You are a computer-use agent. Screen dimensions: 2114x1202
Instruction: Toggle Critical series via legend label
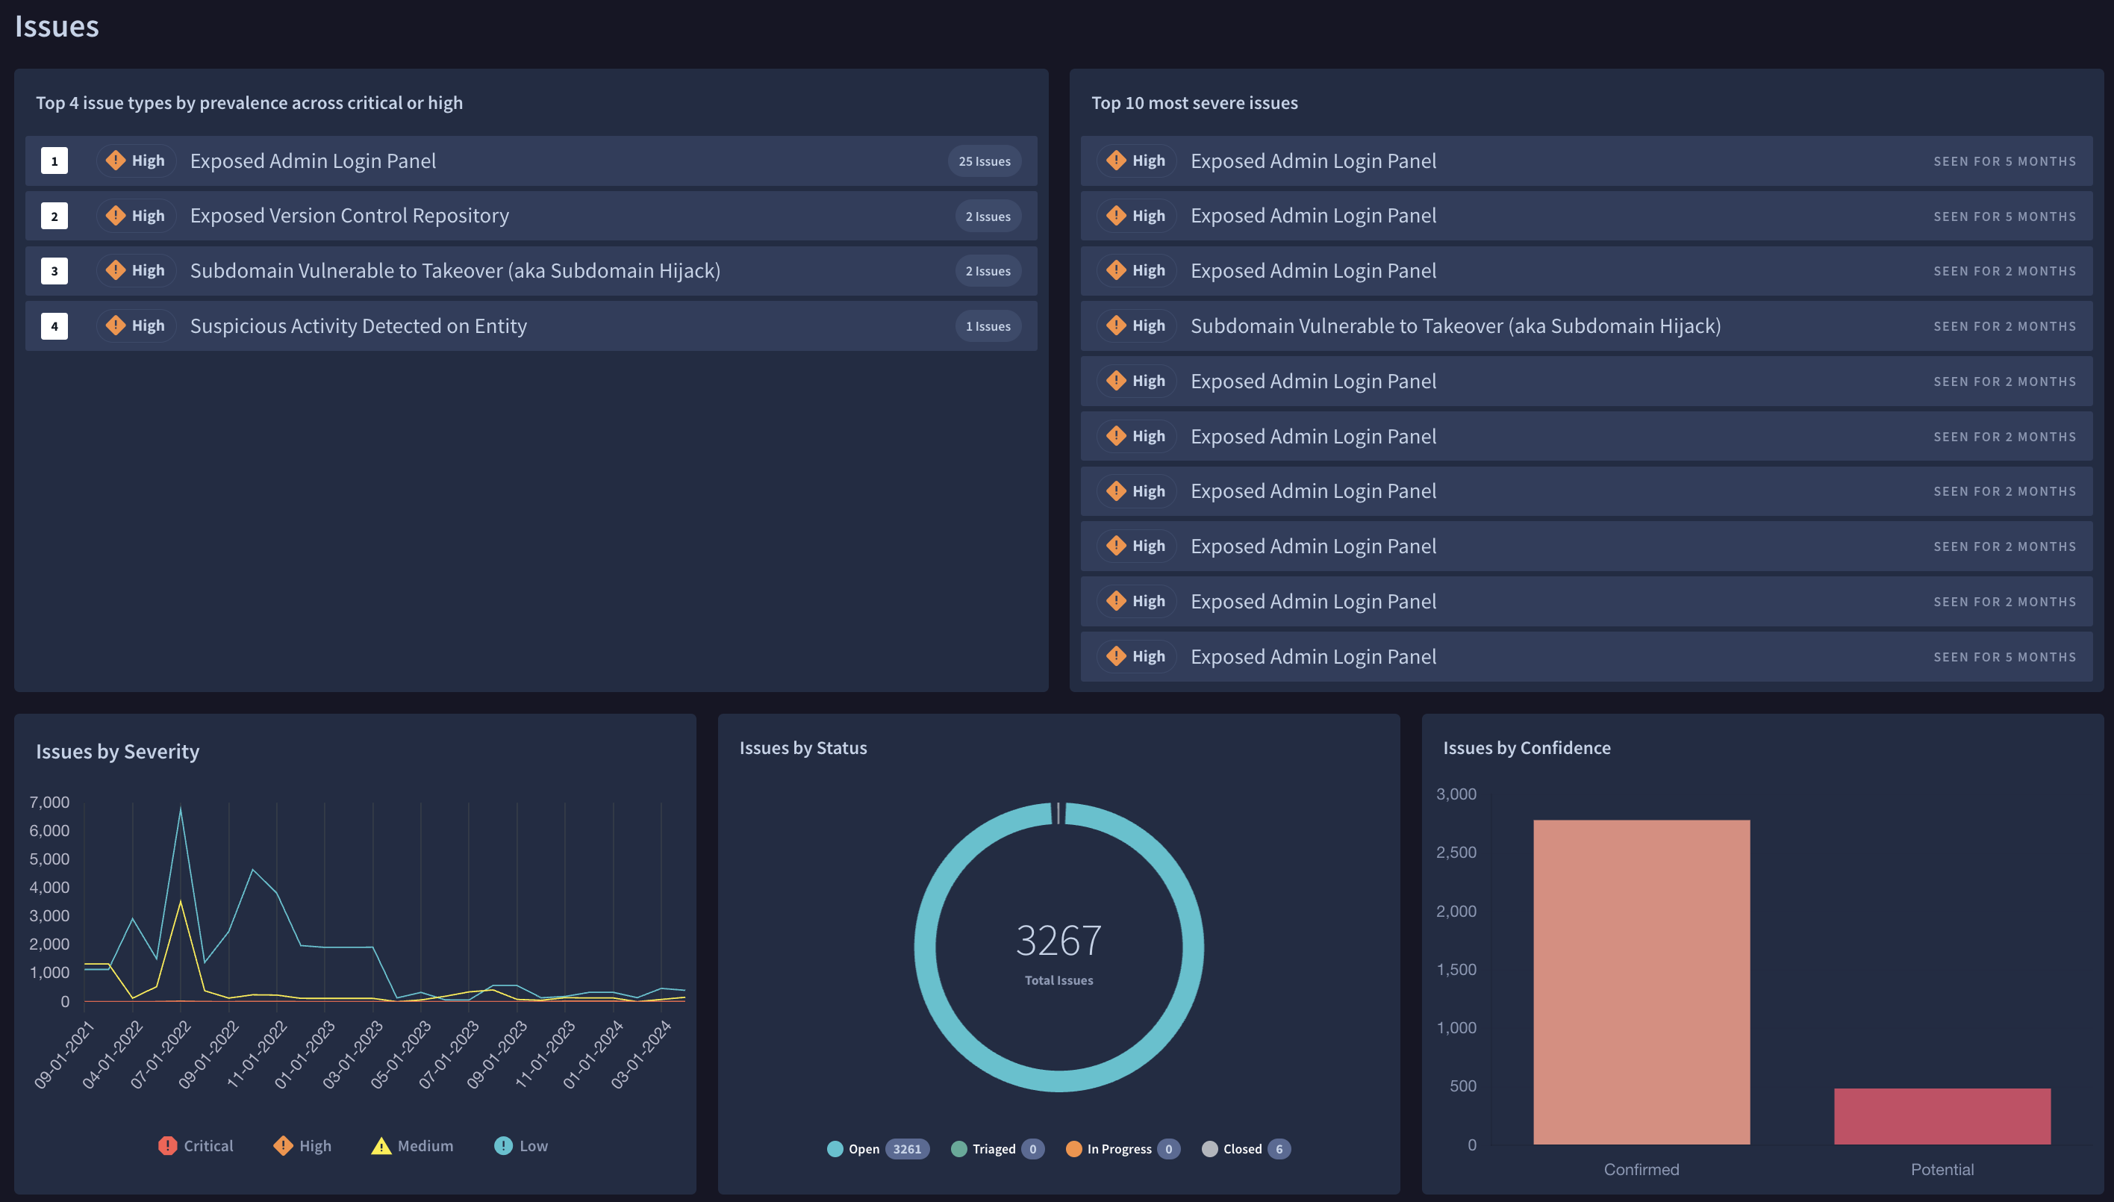coord(208,1146)
